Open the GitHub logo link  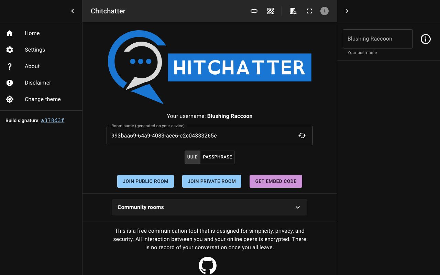pyautogui.click(x=208, y=266)
